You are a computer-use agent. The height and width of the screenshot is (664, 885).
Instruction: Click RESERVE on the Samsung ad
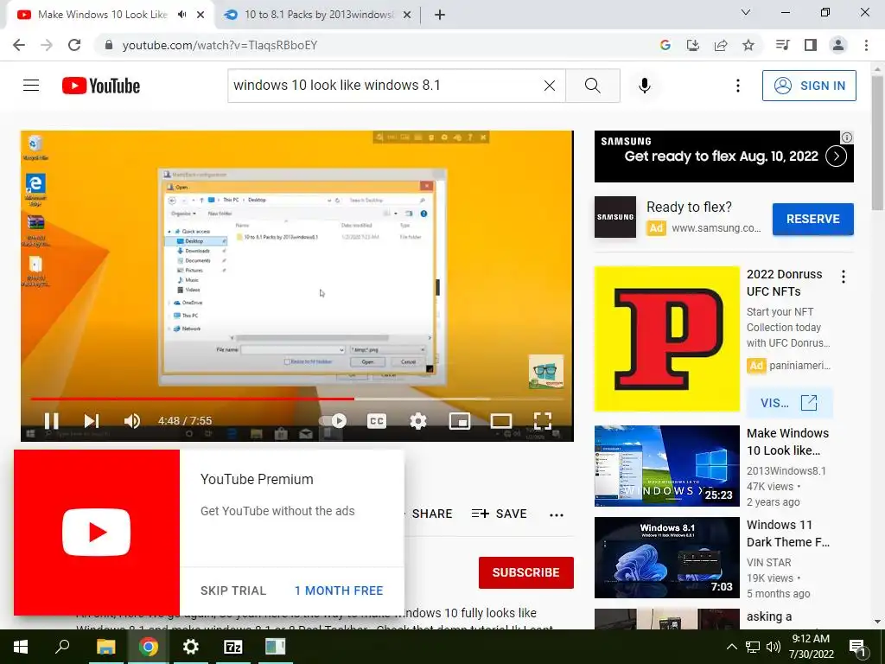812,219
